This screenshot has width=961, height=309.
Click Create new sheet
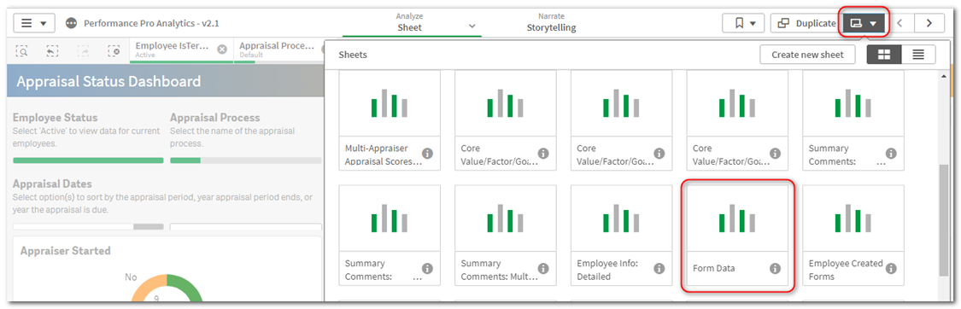(807, 55)
